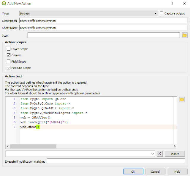Browse for an icon file with folder button

184,35
